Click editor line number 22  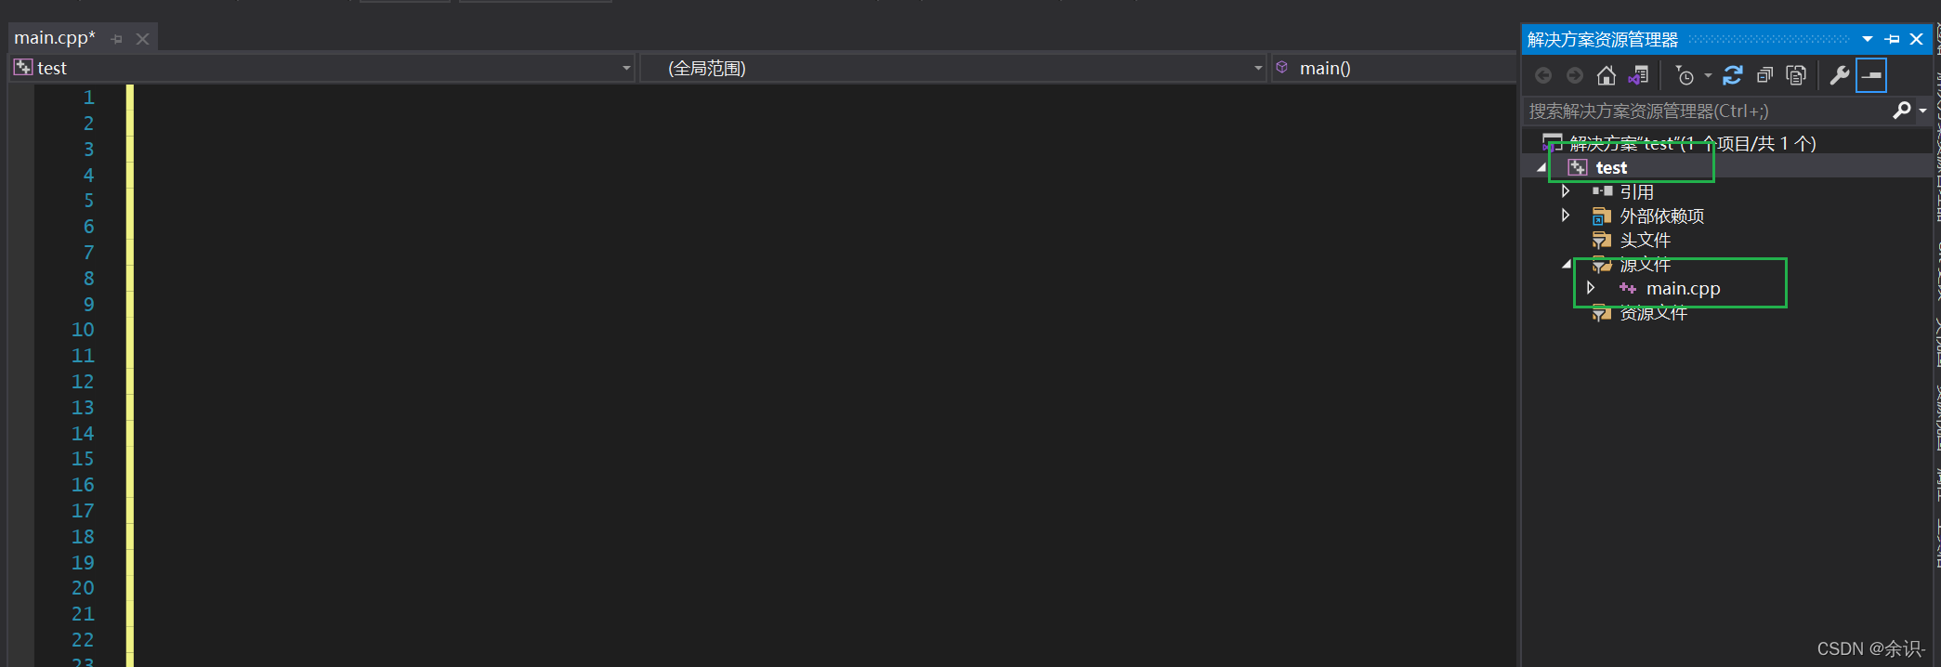(x=83, y=639)
